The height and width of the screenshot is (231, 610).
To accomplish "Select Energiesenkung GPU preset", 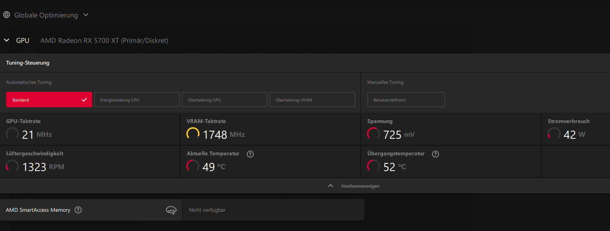I will pos(137,100).
